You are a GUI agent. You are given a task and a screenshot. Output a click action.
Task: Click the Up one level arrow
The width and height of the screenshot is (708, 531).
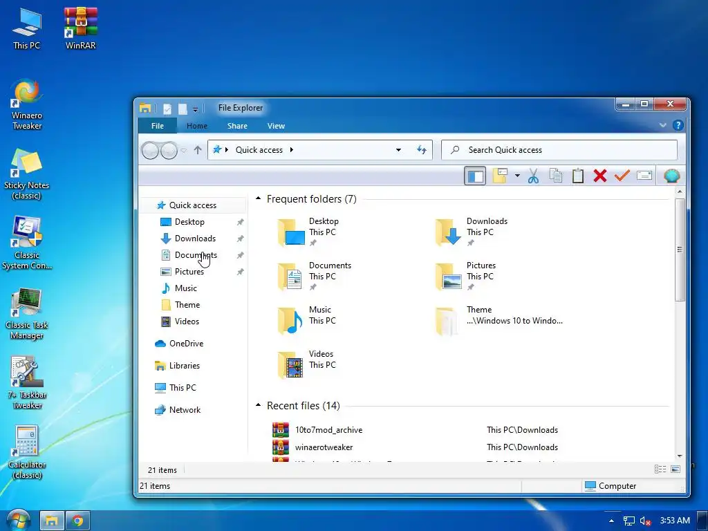click(x=198, y=150)
